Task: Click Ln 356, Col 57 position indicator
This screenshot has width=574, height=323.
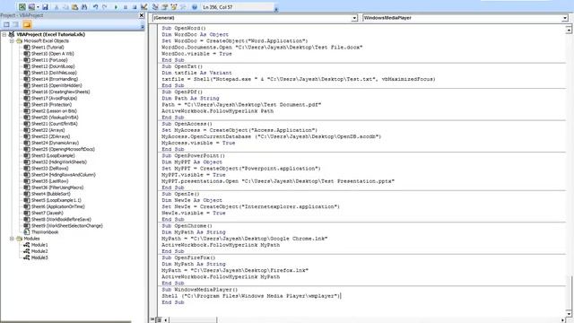Action: pos(217,7)
